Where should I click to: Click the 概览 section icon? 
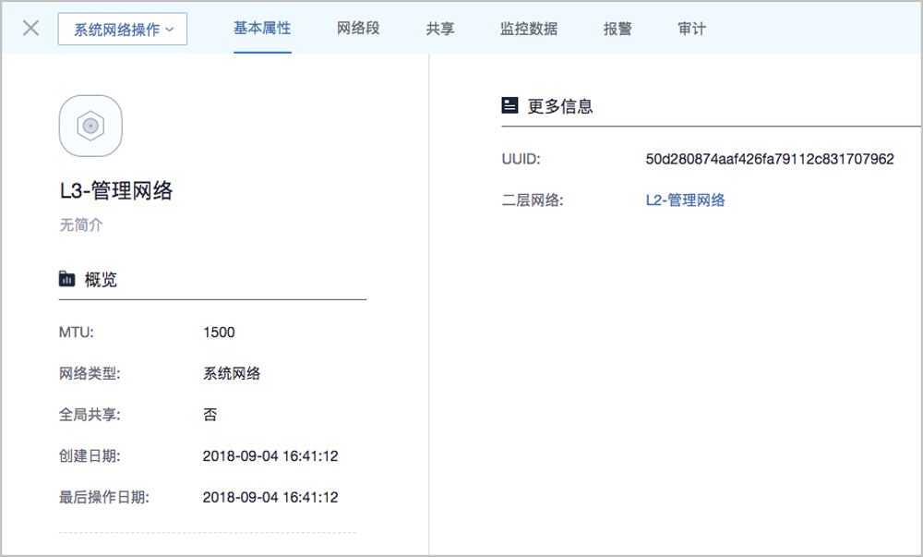pyautogui.click(x=66, y=279)
